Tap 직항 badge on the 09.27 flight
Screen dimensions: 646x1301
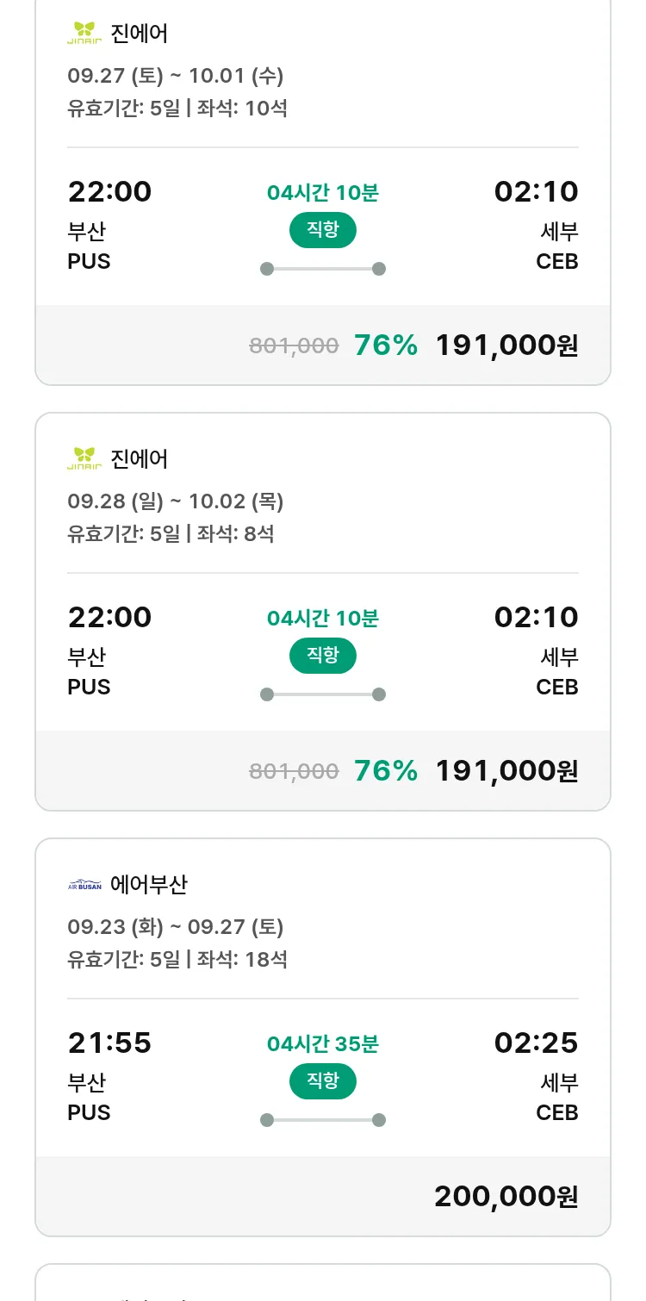coord(323,230)
